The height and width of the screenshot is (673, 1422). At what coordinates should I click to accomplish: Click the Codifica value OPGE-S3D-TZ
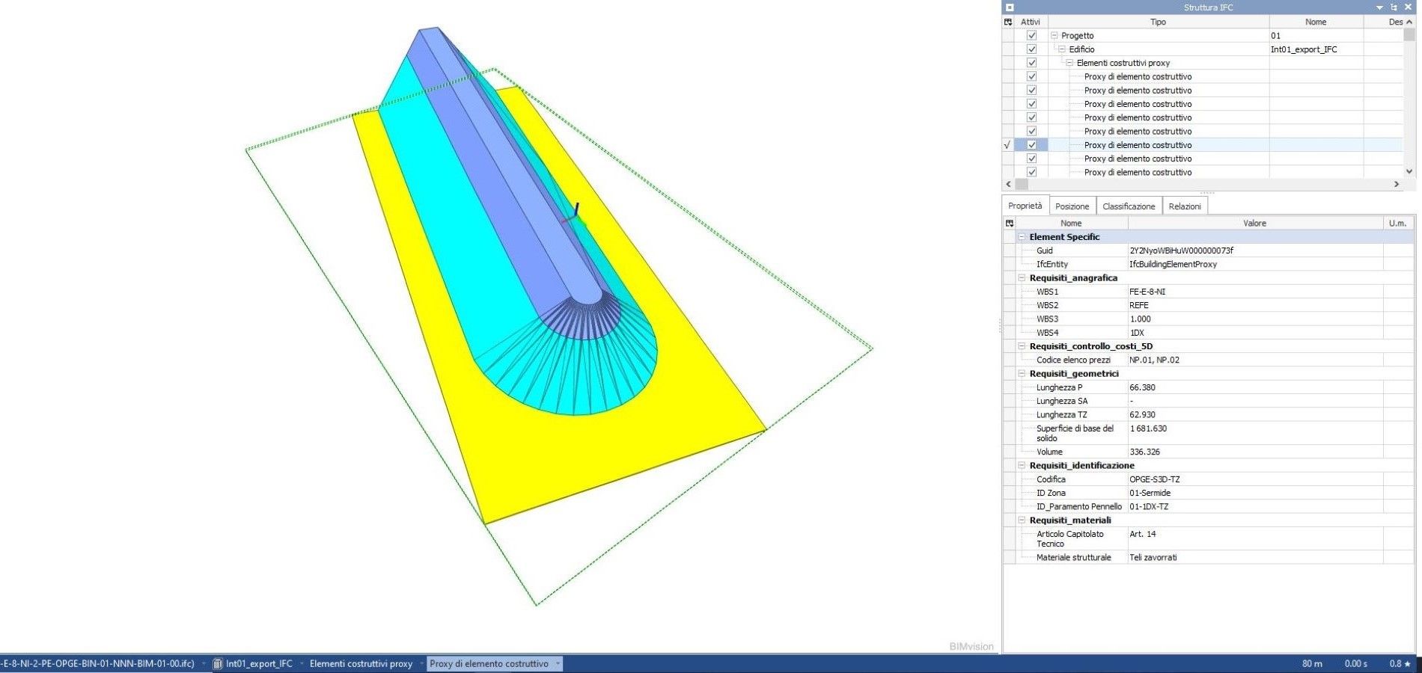pos(1154,479)
